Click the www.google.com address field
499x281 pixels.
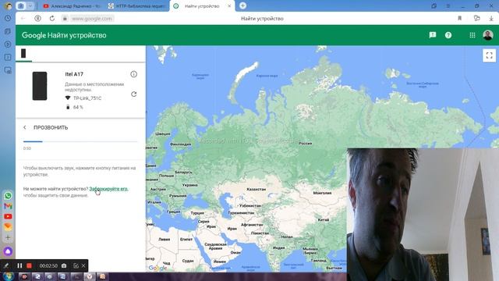pyautogui.click(x=92, y=19)
